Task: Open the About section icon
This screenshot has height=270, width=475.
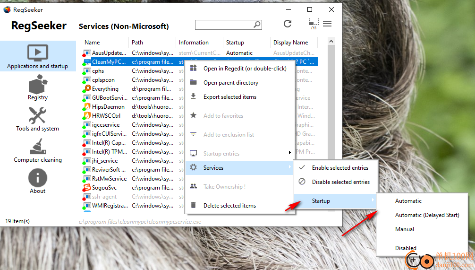Action: pos(38,178)
